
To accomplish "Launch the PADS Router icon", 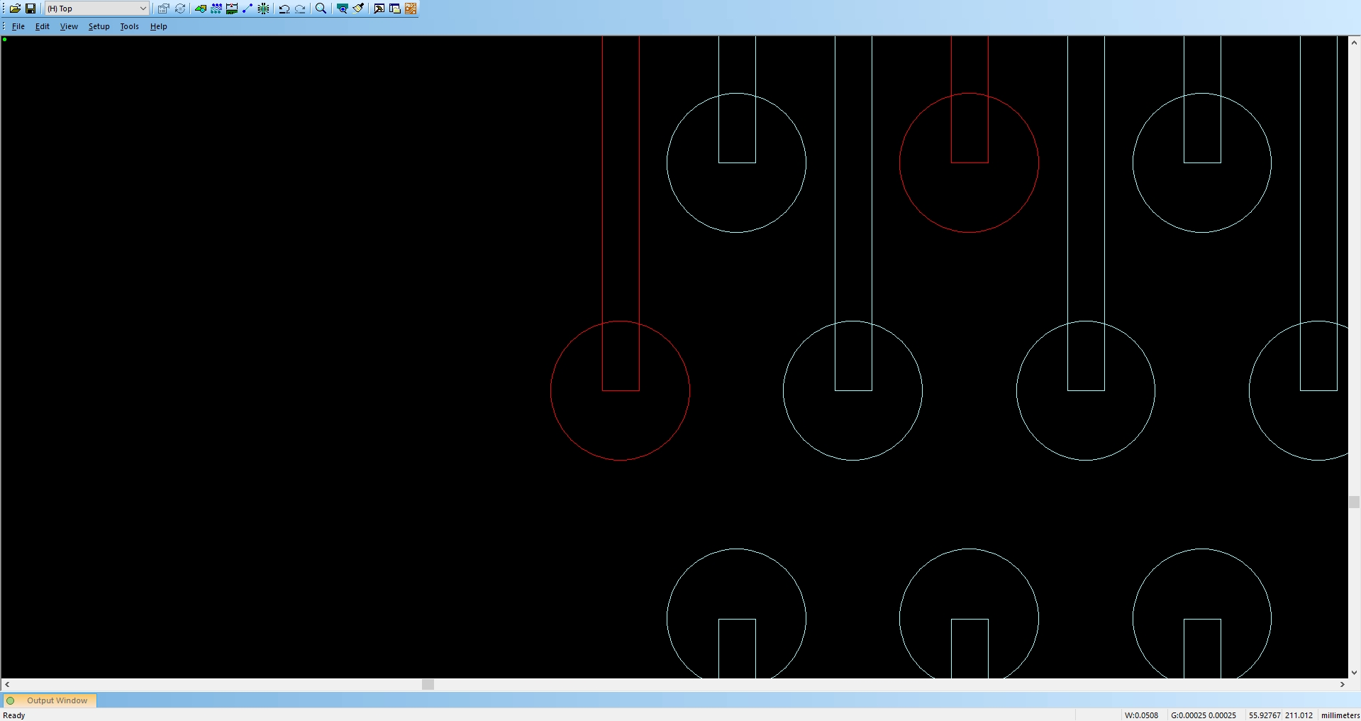I will tap(411, 9).
